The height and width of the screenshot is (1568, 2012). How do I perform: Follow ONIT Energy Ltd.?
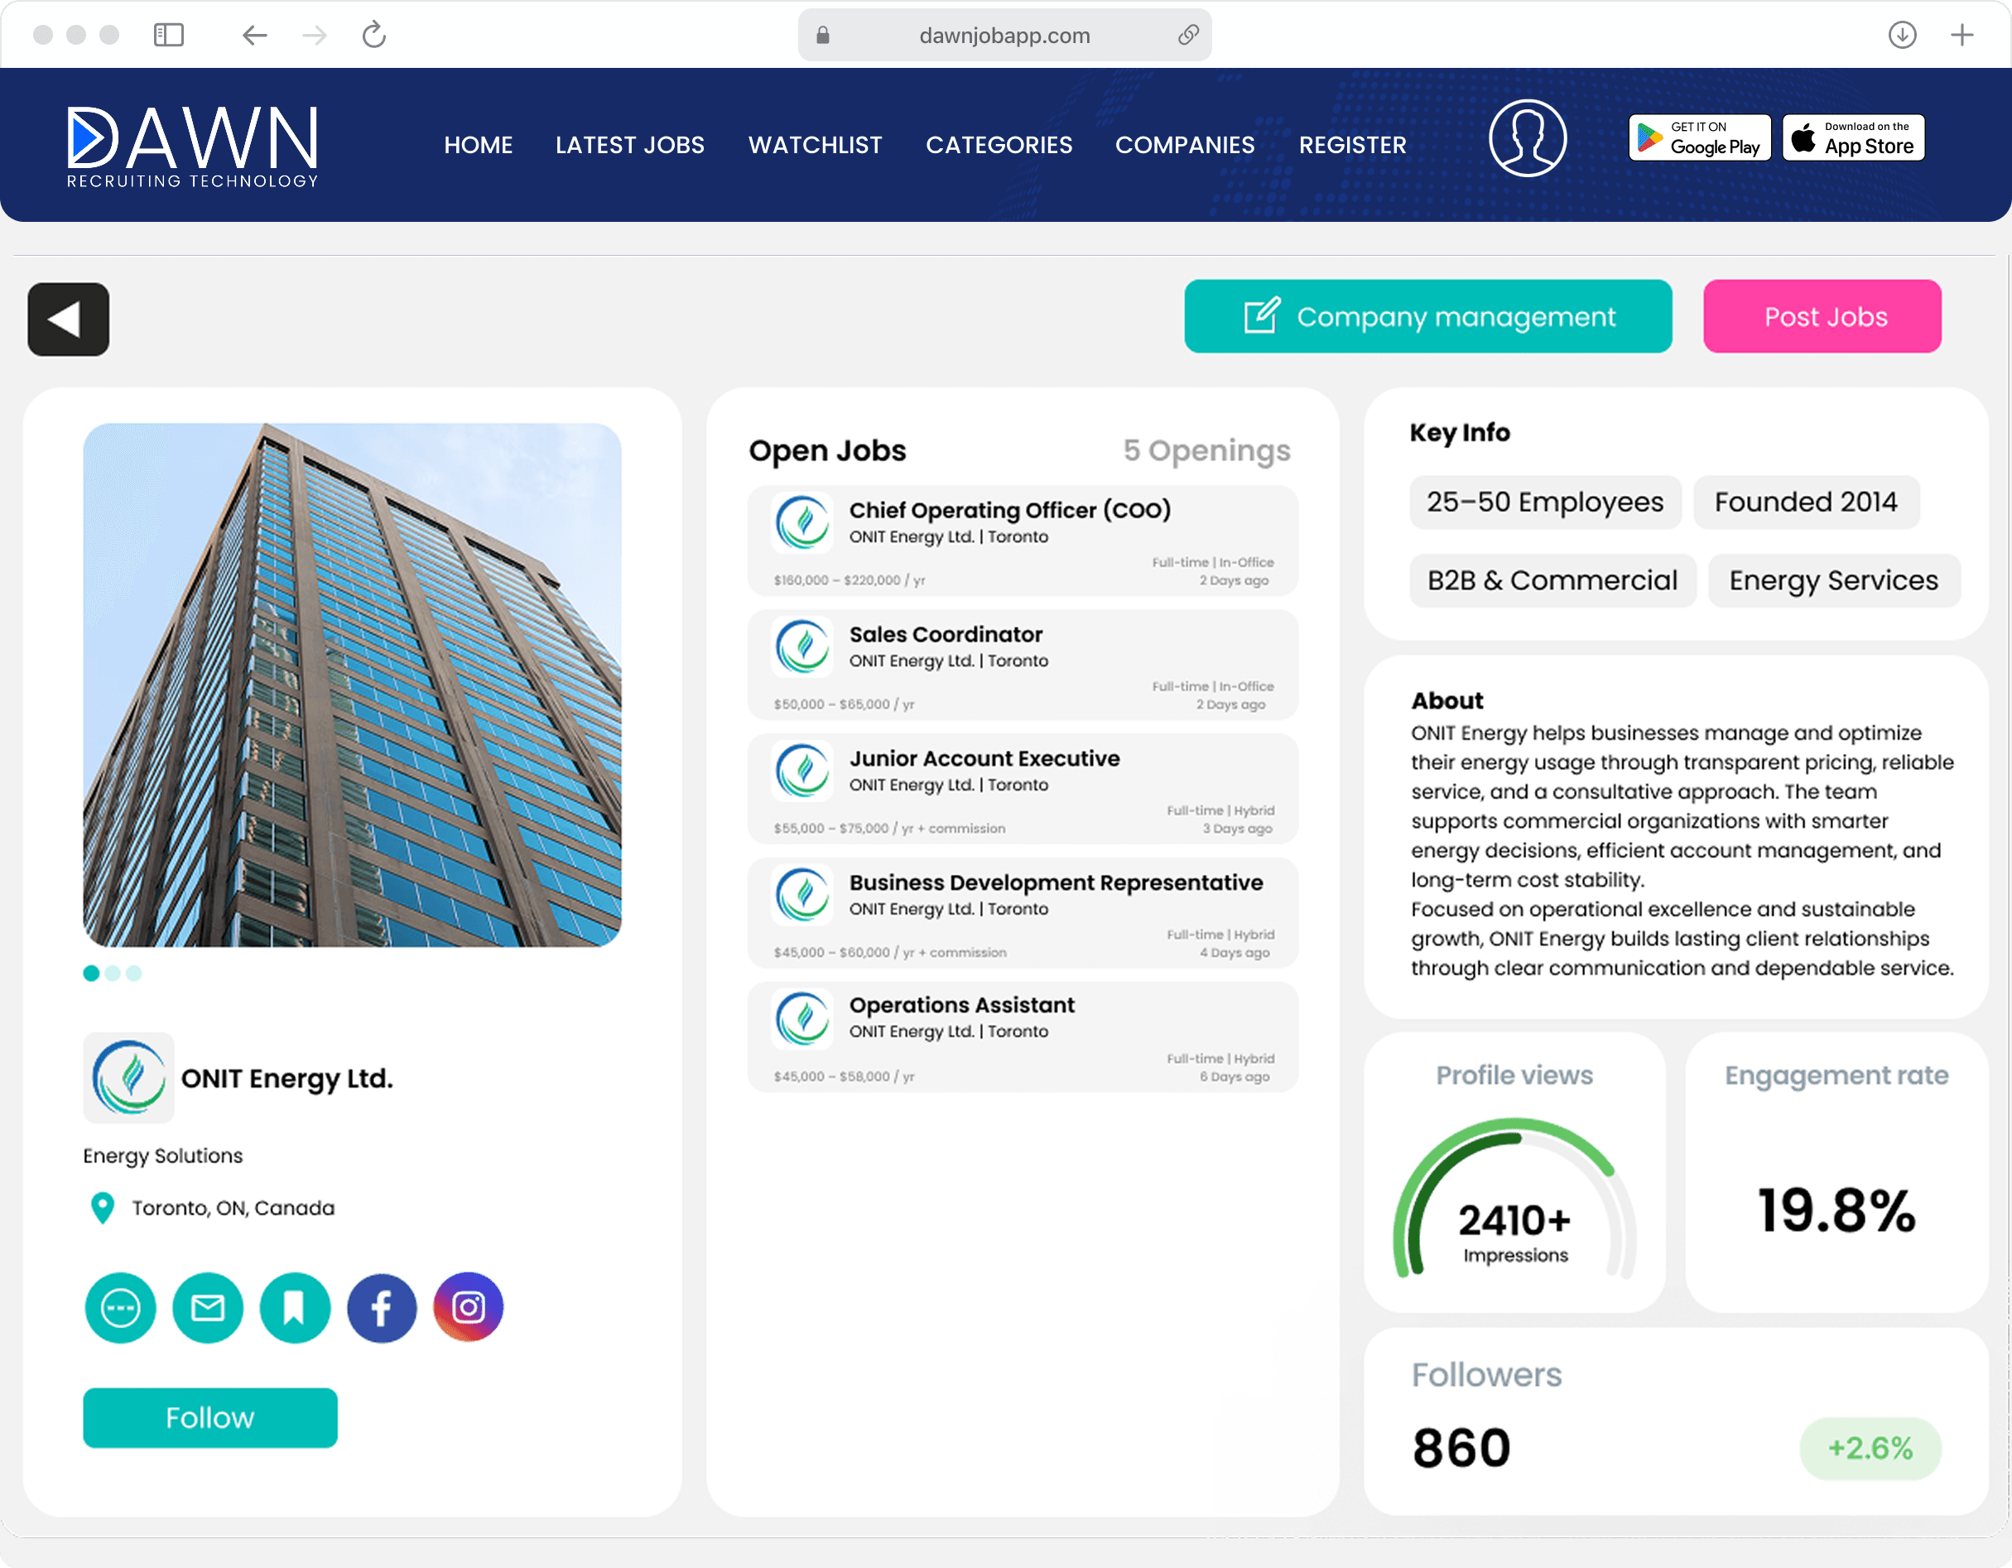(x=210, y=1418)
